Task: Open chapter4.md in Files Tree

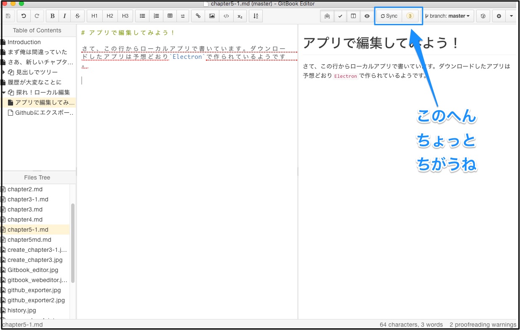Action: (x=35, y=219)
